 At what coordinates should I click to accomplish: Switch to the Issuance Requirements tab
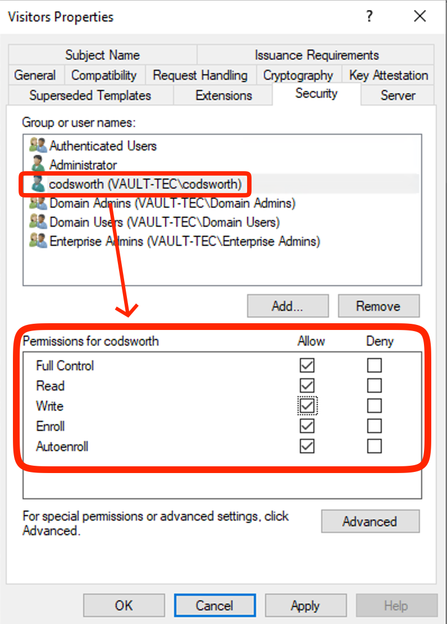coord(316,55)
